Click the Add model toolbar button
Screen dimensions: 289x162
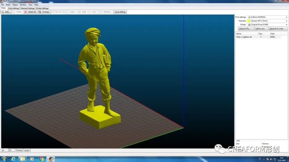tap(6, 12)
